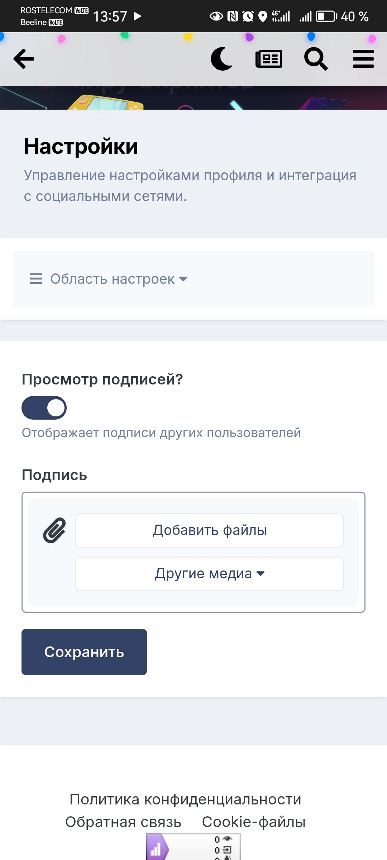Tap the back arrow icon
Image resolution: width=387 pixels, height=860 pixels.
[x=24, y=59]
